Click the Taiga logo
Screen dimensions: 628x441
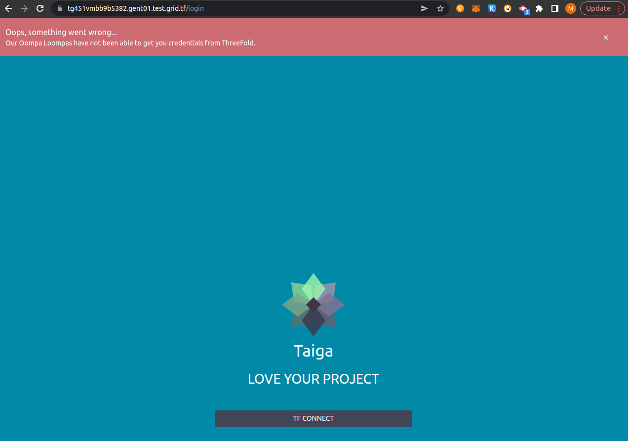point(314,304)
